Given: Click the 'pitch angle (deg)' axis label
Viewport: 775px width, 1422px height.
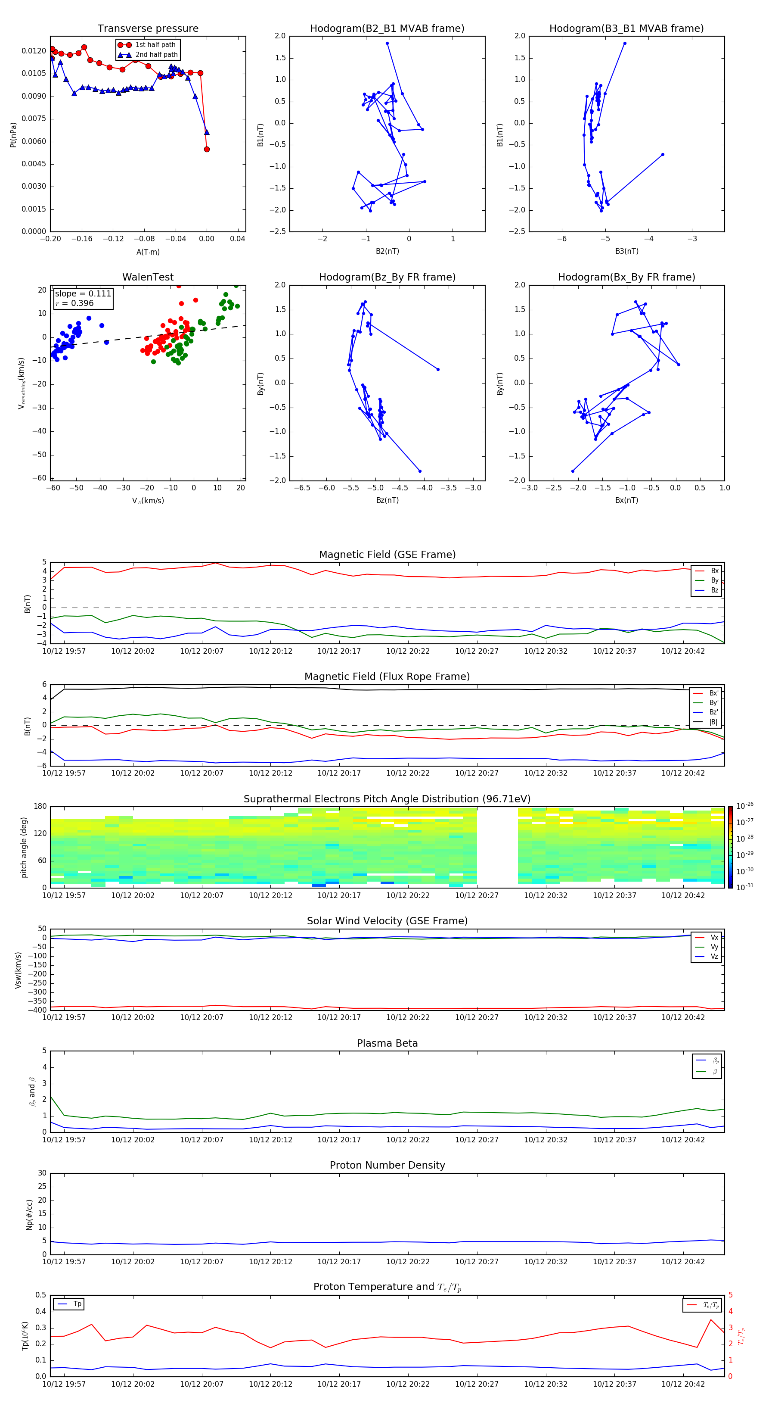Looking at the screenshot, I should coord(24,847).
